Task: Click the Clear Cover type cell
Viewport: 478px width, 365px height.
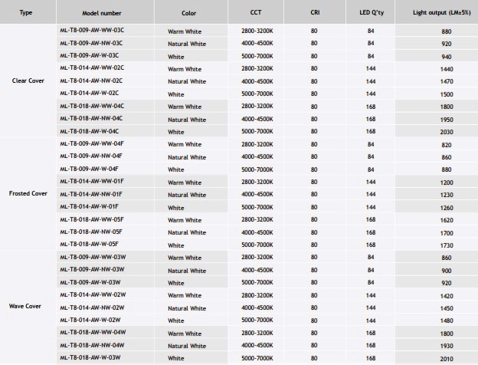Action: pyautogui.click(x=28, y=81)
